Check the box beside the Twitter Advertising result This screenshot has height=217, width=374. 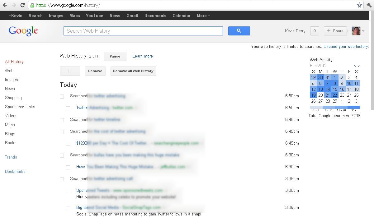pos(68,108)
